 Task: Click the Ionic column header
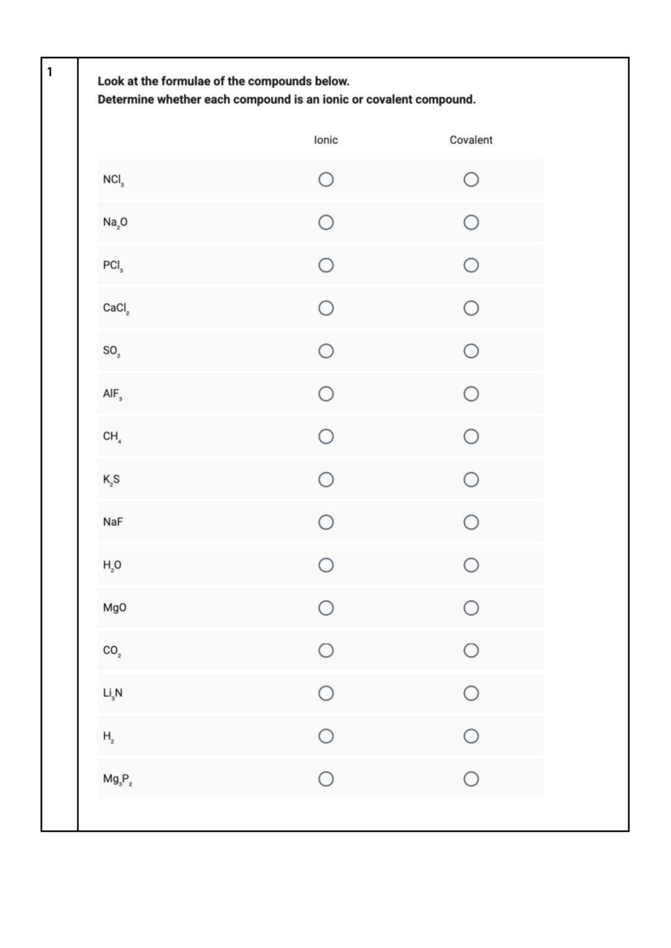326,140
